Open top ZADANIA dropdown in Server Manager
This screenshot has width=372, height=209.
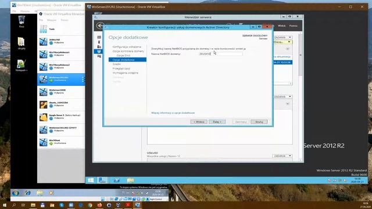click(282, 37)
